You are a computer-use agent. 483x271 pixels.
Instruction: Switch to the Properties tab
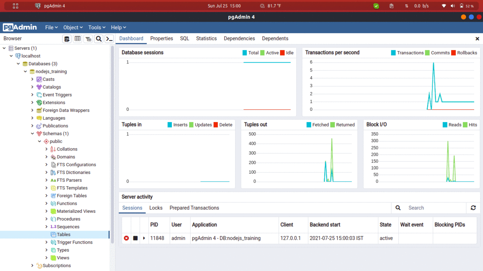coord(162,39)
